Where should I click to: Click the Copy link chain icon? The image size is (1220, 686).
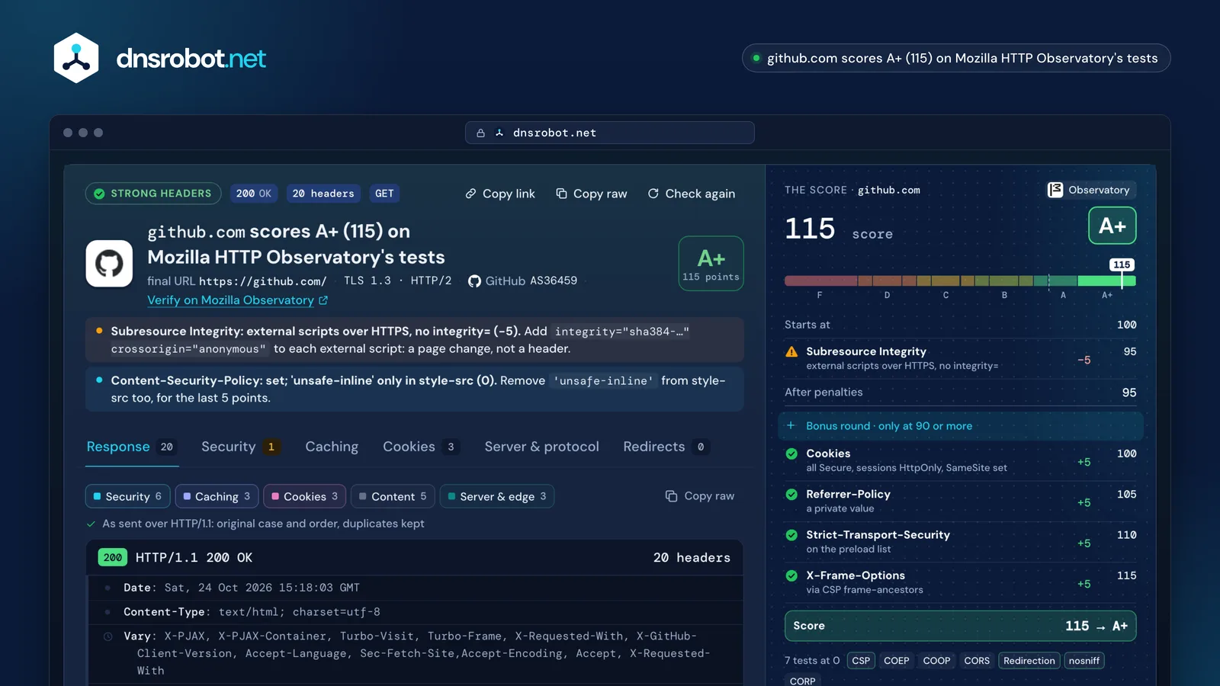click(471, 194)
